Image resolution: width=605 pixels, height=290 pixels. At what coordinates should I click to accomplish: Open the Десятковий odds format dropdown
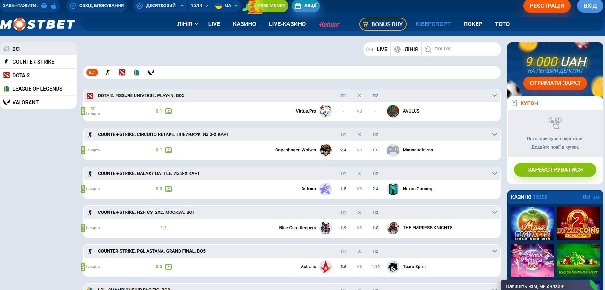[x=160, y=6]
